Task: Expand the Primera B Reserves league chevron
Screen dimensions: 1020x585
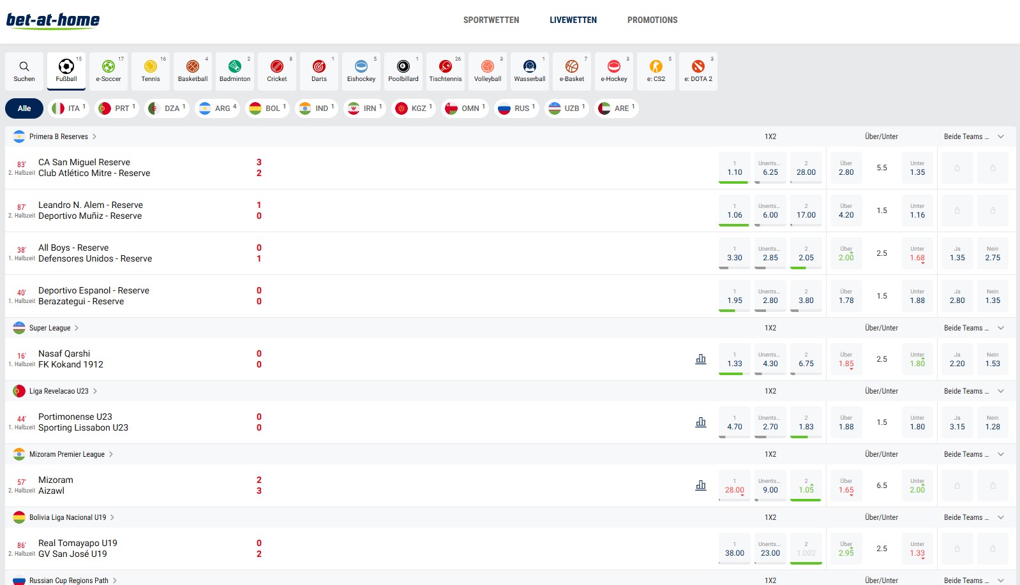Action: pos(94,137)
